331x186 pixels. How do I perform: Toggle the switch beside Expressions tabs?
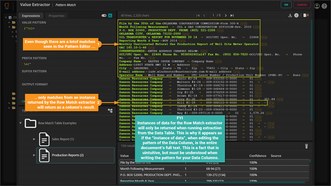[104, 16]
